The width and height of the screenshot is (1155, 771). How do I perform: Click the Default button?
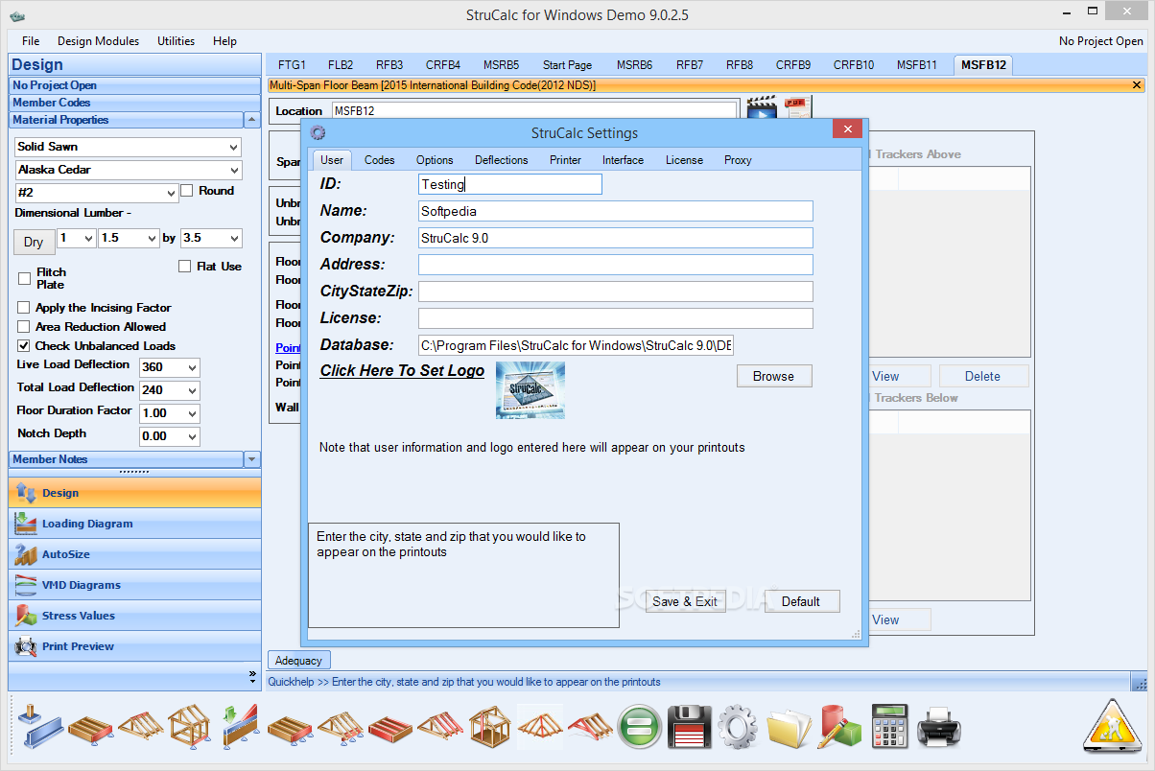801,601
